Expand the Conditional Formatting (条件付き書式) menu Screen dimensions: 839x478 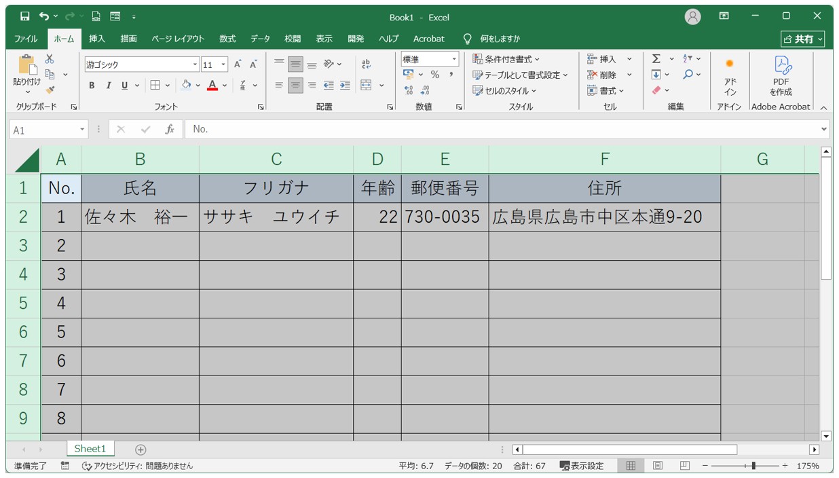click(507, 59)
